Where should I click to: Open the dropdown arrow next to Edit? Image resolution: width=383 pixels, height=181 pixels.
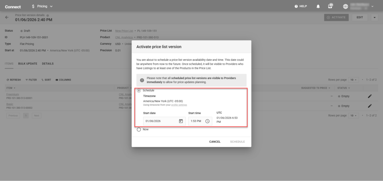pos(375,18)
